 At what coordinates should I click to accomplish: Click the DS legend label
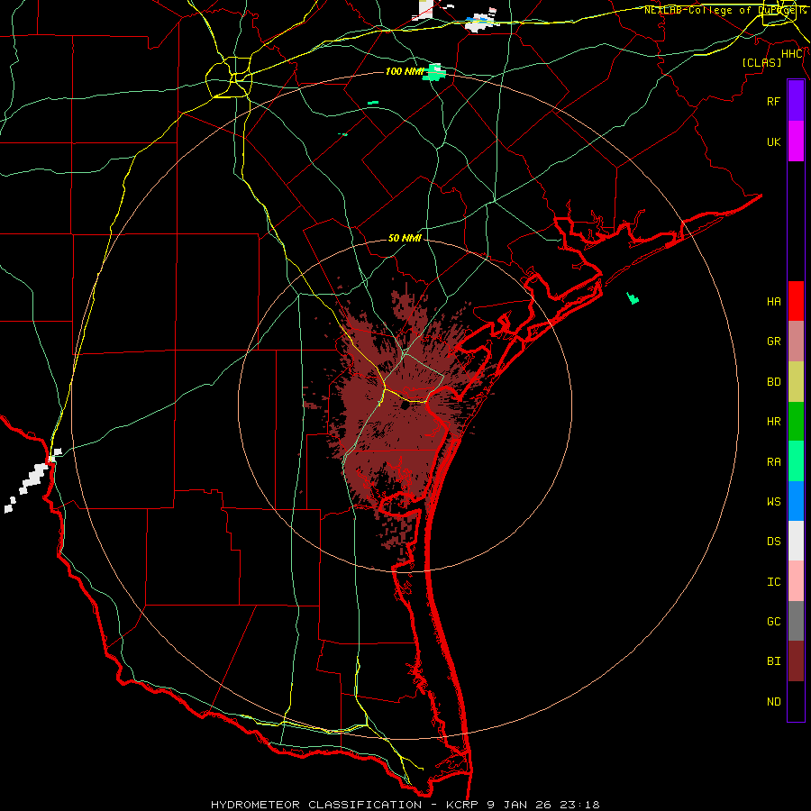click(x=773, y=542)
